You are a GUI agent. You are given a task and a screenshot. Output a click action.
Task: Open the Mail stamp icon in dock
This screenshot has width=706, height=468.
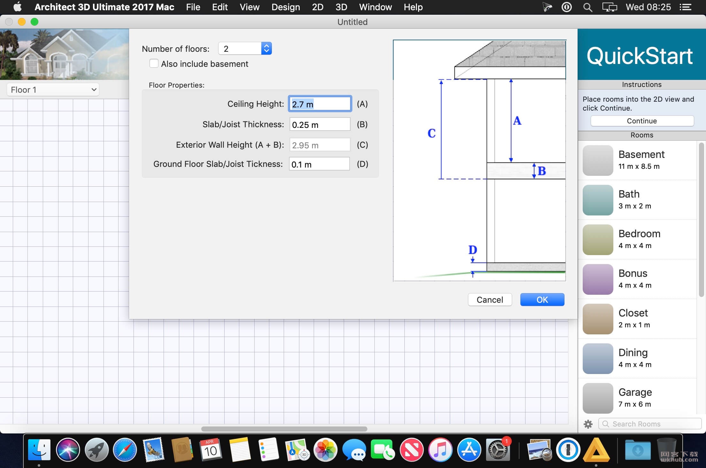[x=154, y=450]
